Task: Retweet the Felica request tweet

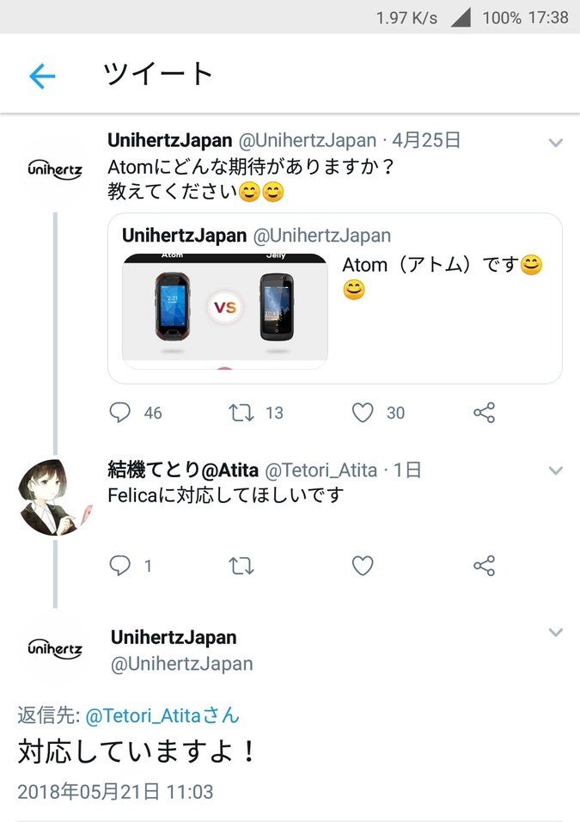Action: pyautogui.click(x=241, y=566)
